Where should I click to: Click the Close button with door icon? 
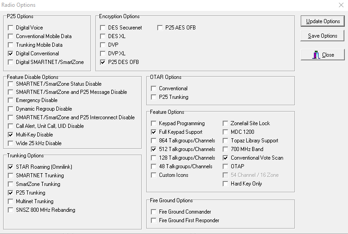[323, 55]
